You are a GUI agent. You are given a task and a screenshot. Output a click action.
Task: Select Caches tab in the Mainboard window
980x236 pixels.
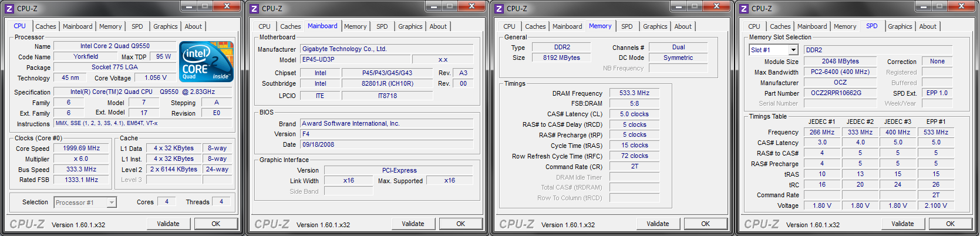291,26
